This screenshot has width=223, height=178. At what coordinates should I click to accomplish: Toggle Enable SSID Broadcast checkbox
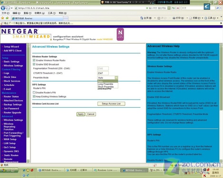34,64
